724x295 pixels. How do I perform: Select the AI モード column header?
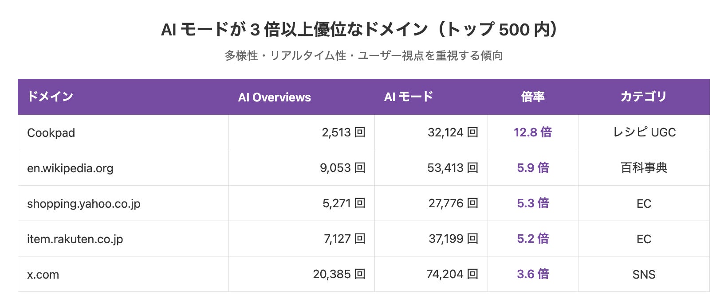tap(408, 97)
